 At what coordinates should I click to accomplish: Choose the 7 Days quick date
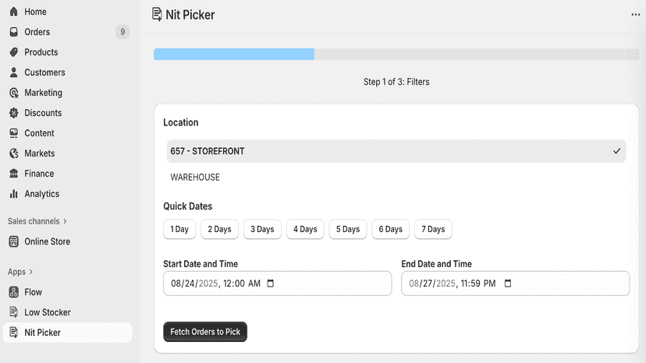tap(433, 229)
